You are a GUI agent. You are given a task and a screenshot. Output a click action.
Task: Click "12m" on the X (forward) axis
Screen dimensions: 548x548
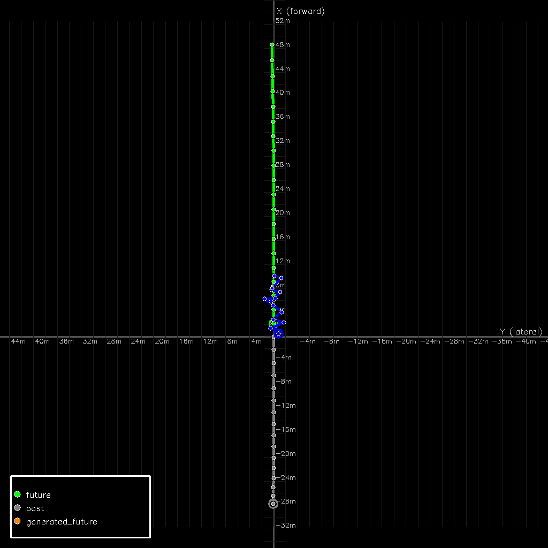point(283,261)
